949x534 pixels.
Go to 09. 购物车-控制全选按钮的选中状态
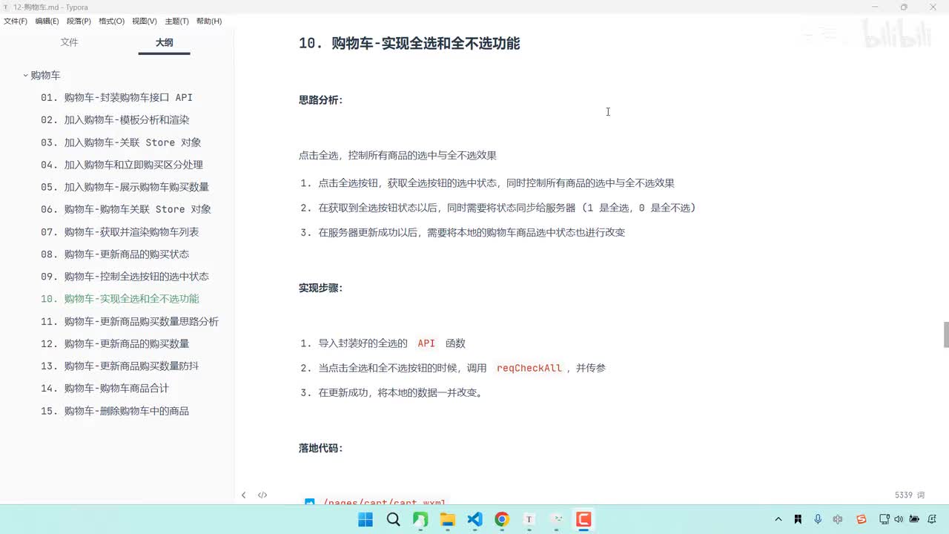tap(125, 277)
